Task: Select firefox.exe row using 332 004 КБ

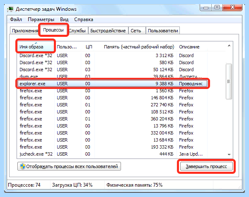Action: tap(112, 133)
